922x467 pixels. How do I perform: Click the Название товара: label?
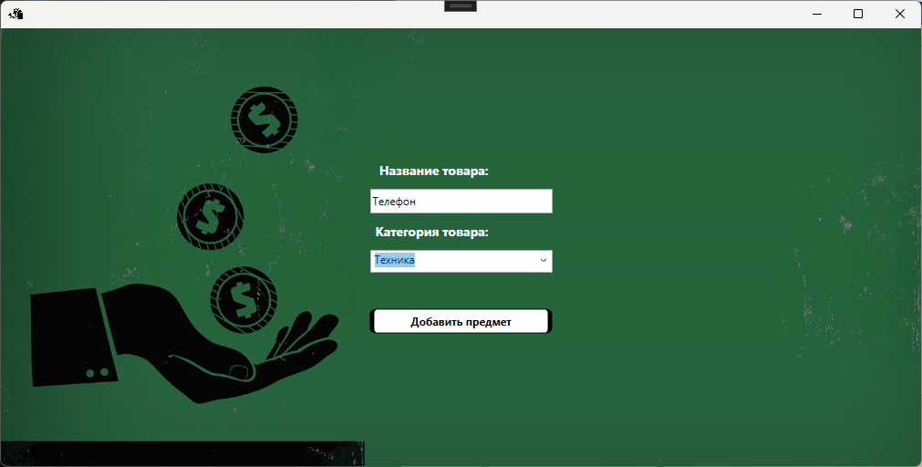pyautogui.click(x=434, y=171)
